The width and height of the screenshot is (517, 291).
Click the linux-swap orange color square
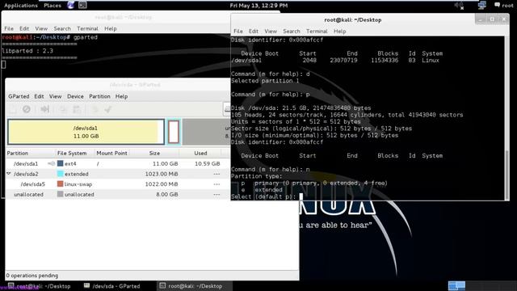click(60, 183)
